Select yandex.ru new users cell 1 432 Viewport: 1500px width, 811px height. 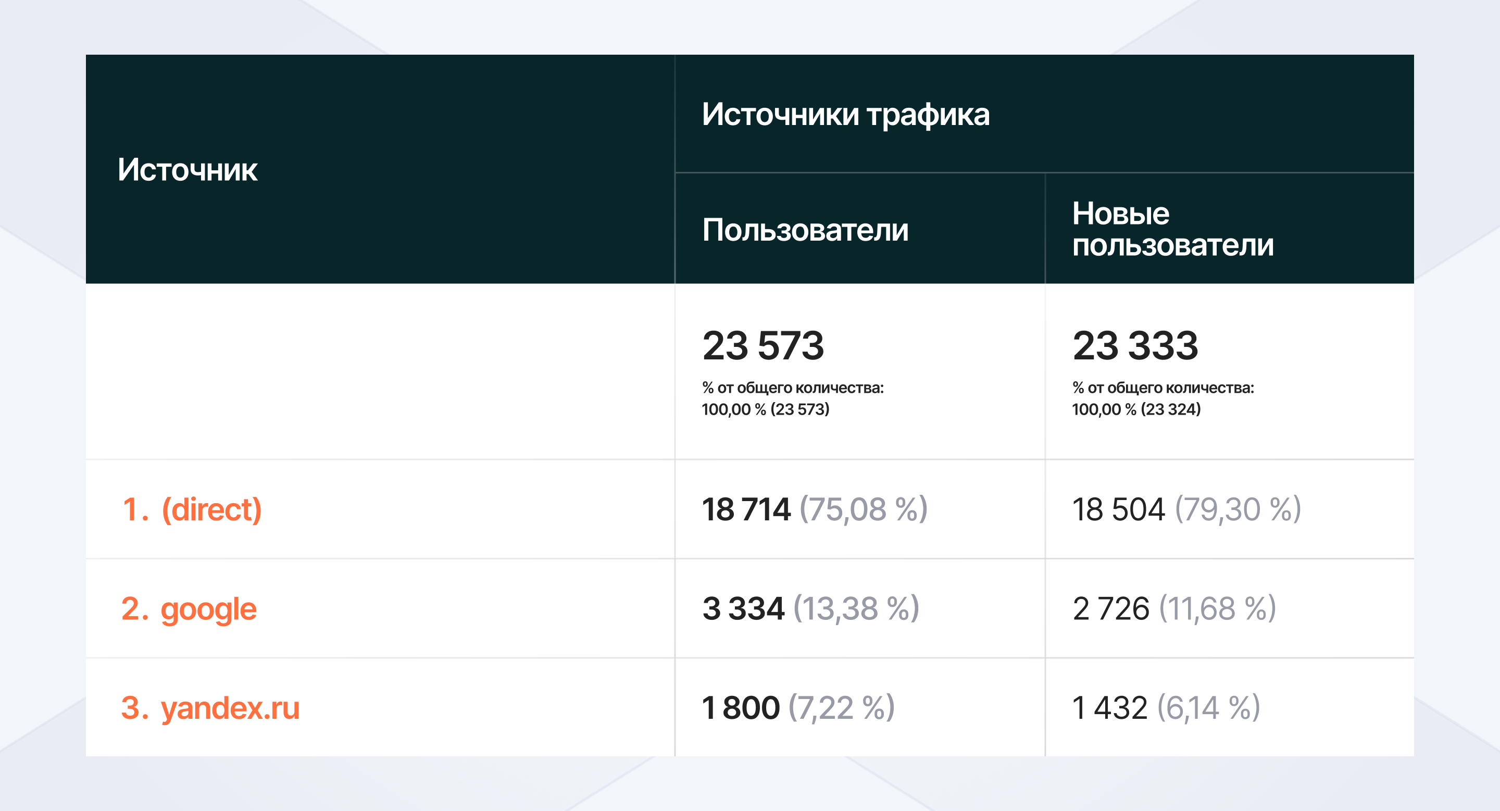[x=1109, y=708]
